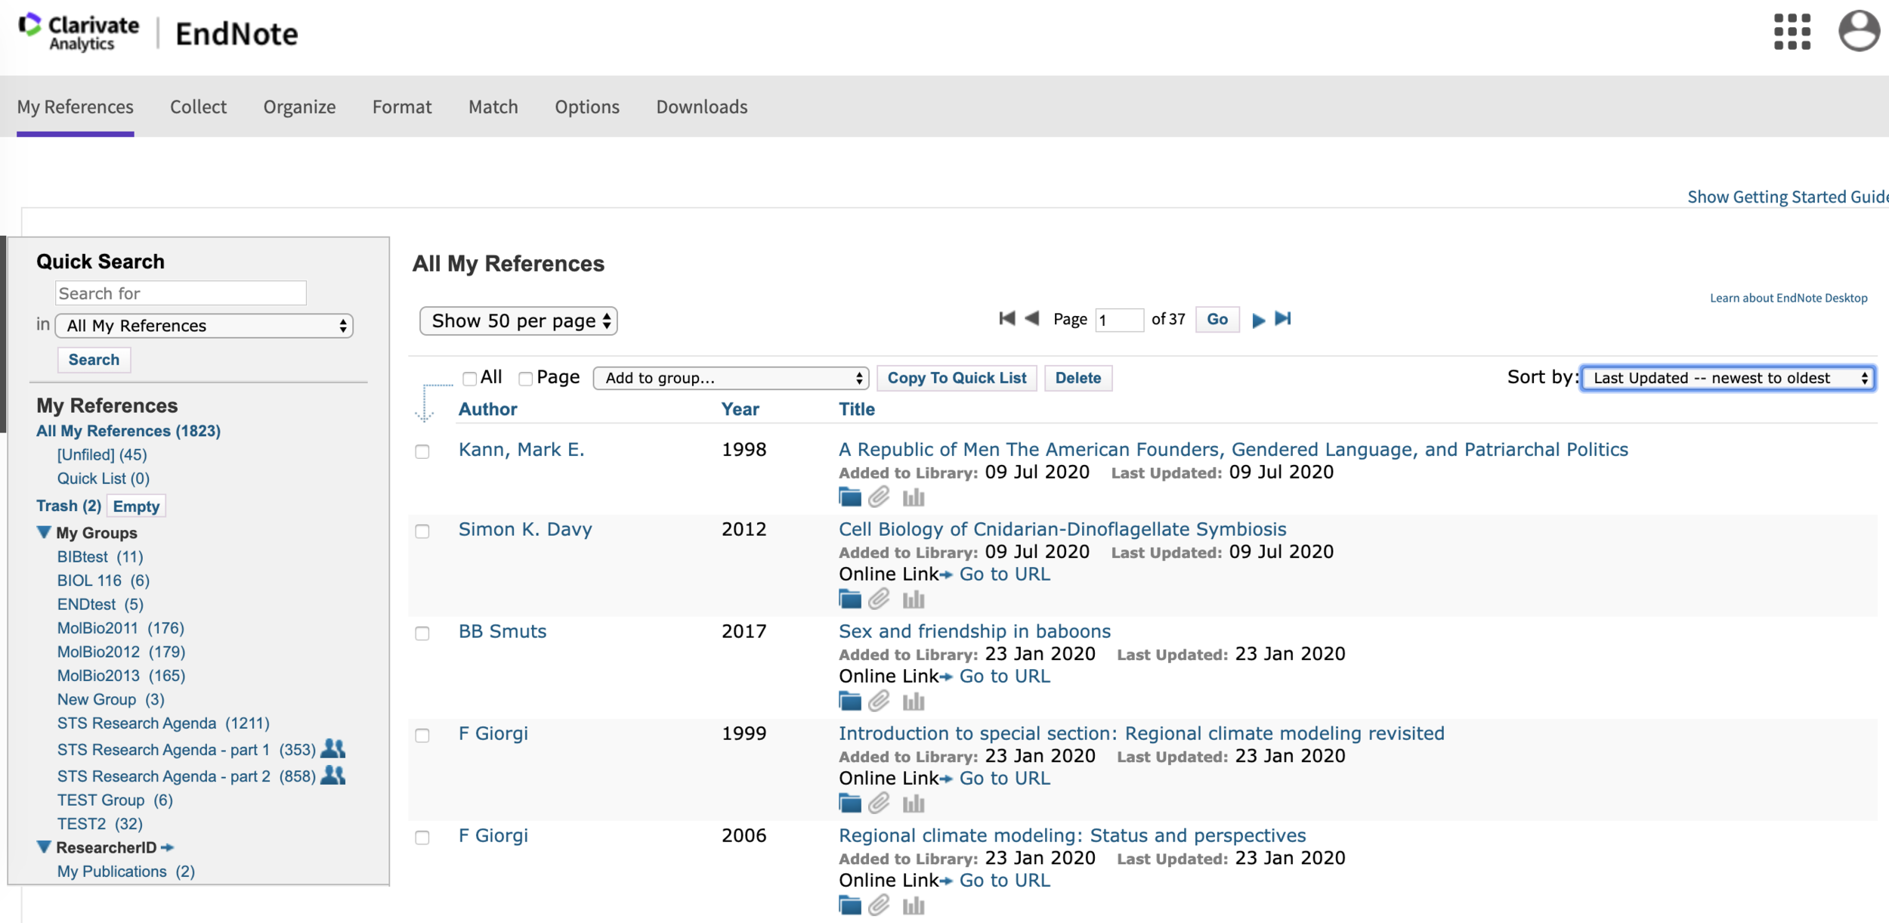This screenshot has height=923, width=1889.
Task: Open the Sort by dropdown
Action: pos(1727,378)
